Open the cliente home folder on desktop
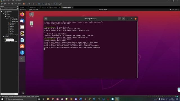 [x=31, y=15]
